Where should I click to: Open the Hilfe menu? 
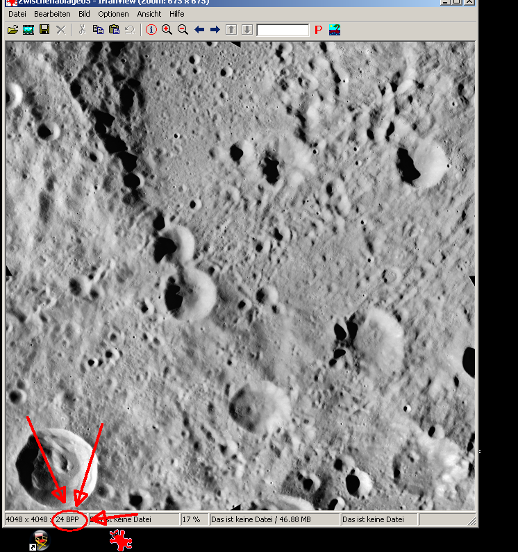tap(177, 14)
